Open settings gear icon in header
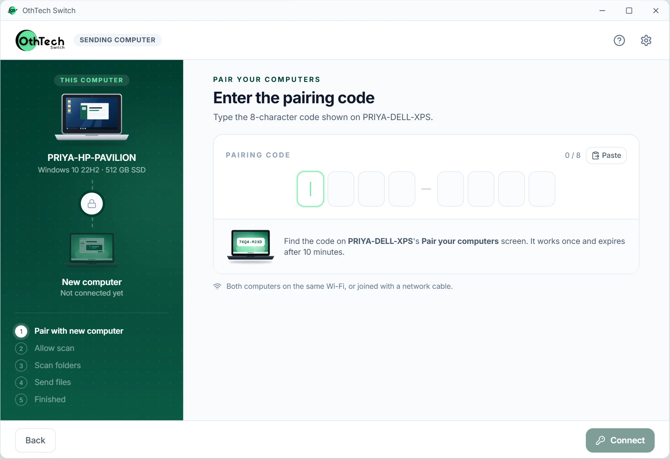 point(646,40)
